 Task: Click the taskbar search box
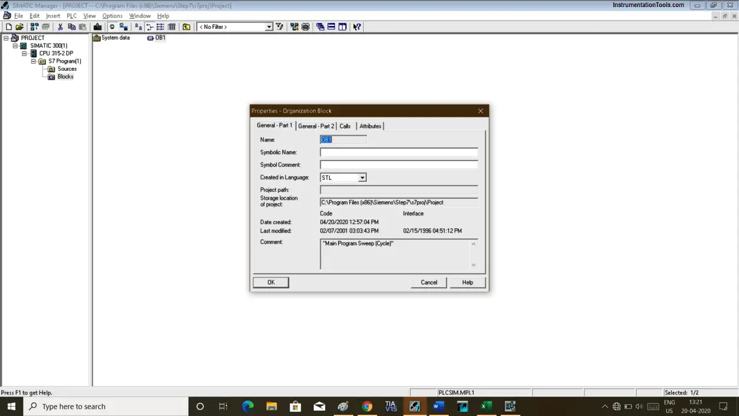[106, 406]
